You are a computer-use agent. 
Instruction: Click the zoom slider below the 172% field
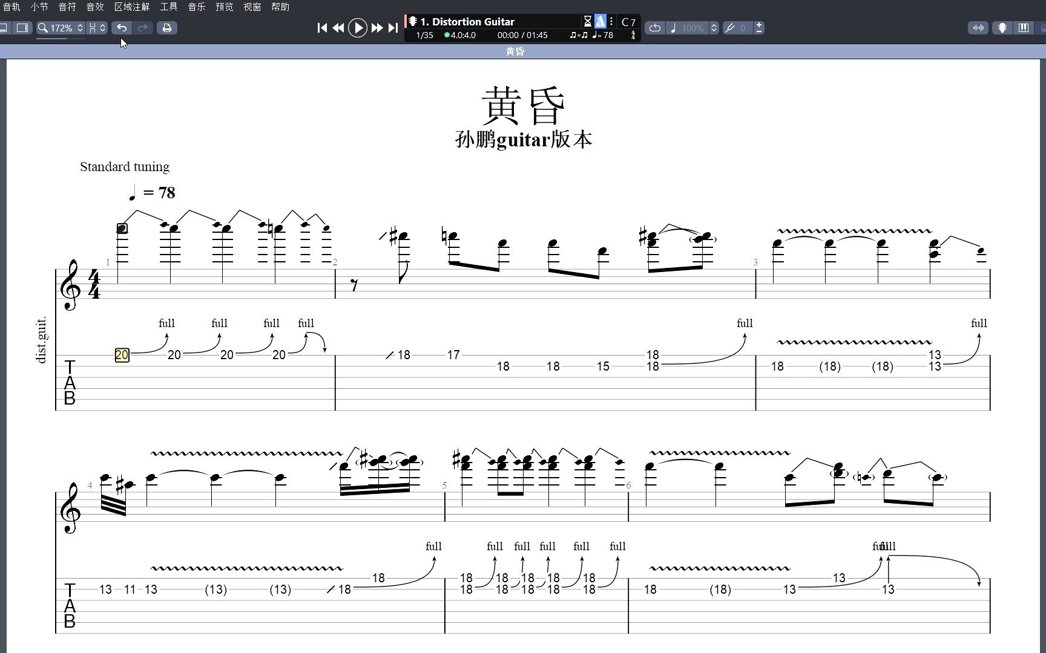tap(61, 39)
